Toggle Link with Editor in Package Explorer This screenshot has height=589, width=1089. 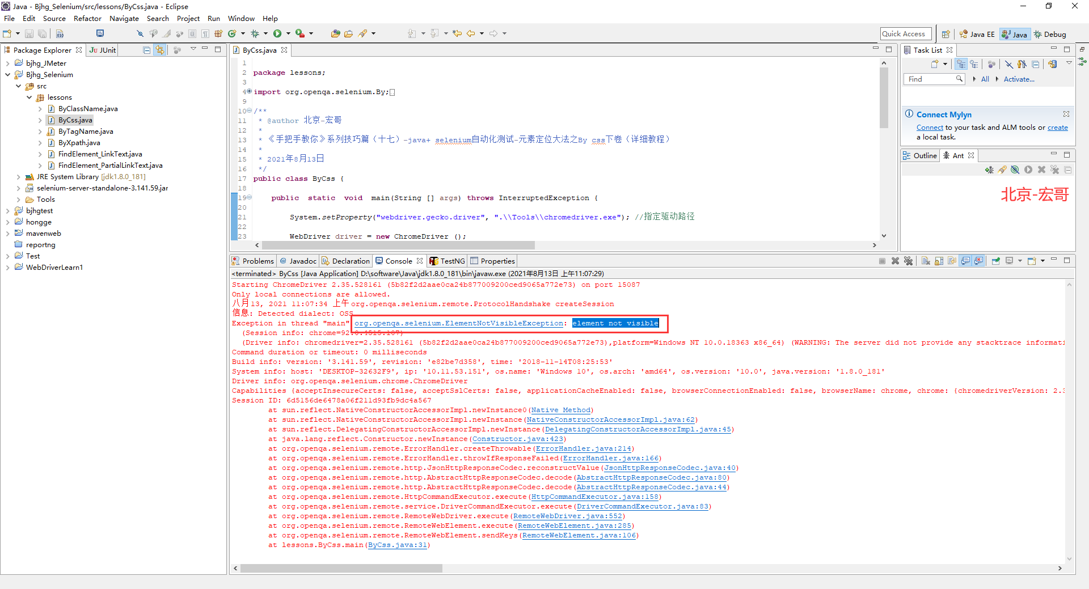(161, 50)
